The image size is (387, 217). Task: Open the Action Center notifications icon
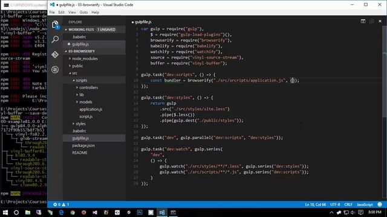(x=360, y=213)
